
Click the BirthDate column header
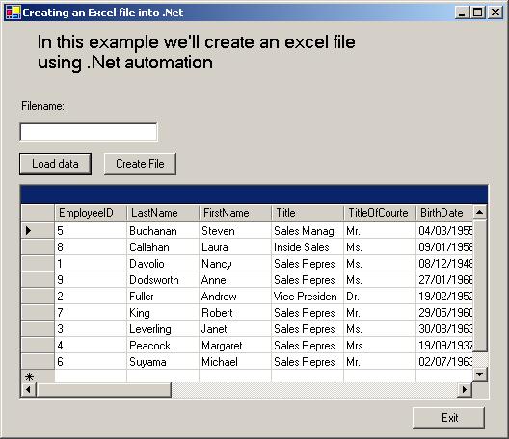tap(444, 213)
